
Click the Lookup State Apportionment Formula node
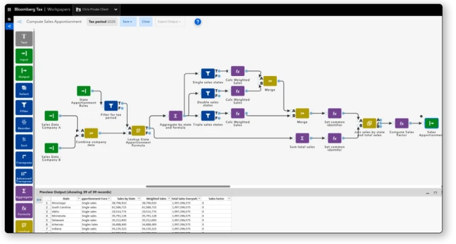tap(138, 131)
